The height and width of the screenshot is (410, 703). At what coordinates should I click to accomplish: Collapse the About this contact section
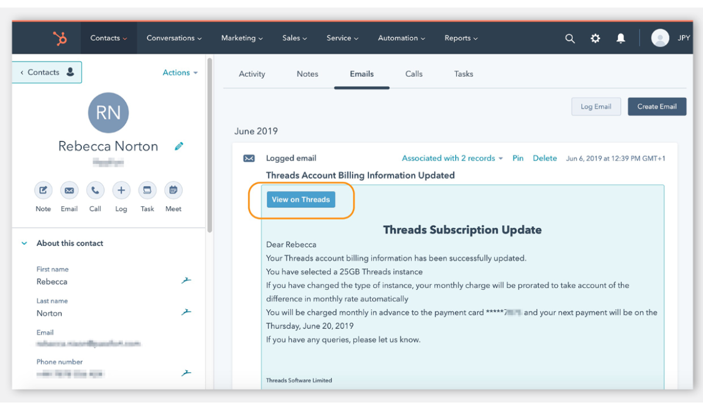24,243
